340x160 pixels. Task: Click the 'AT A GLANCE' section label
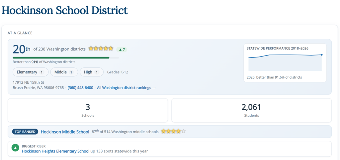(20, 33)
